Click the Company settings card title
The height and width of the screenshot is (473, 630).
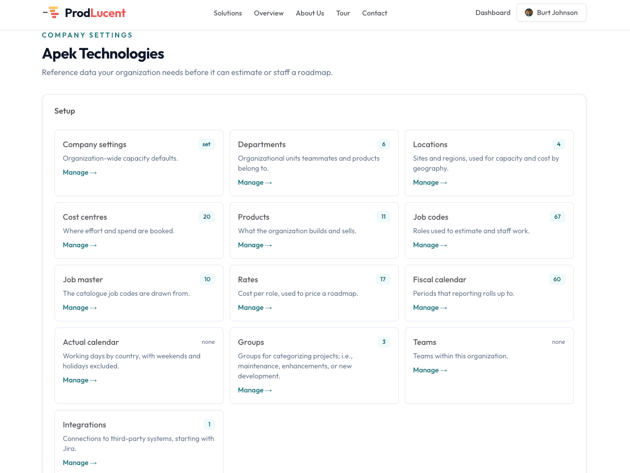(95, 144)
